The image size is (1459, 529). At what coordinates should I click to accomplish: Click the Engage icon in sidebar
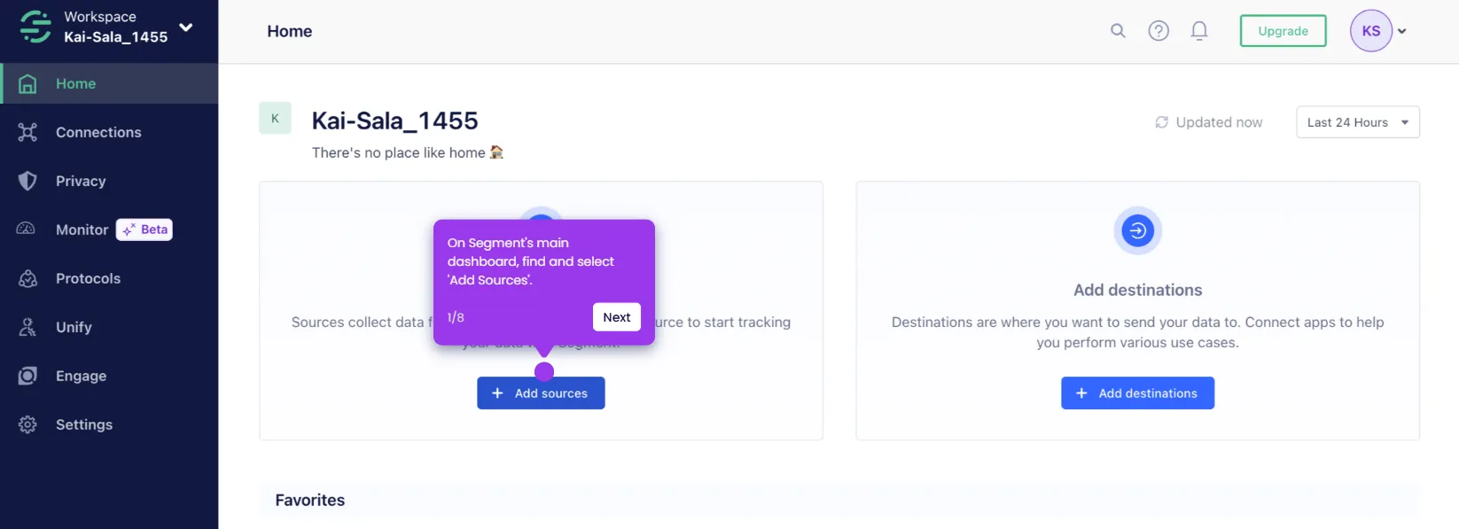[x=27, y=376]
